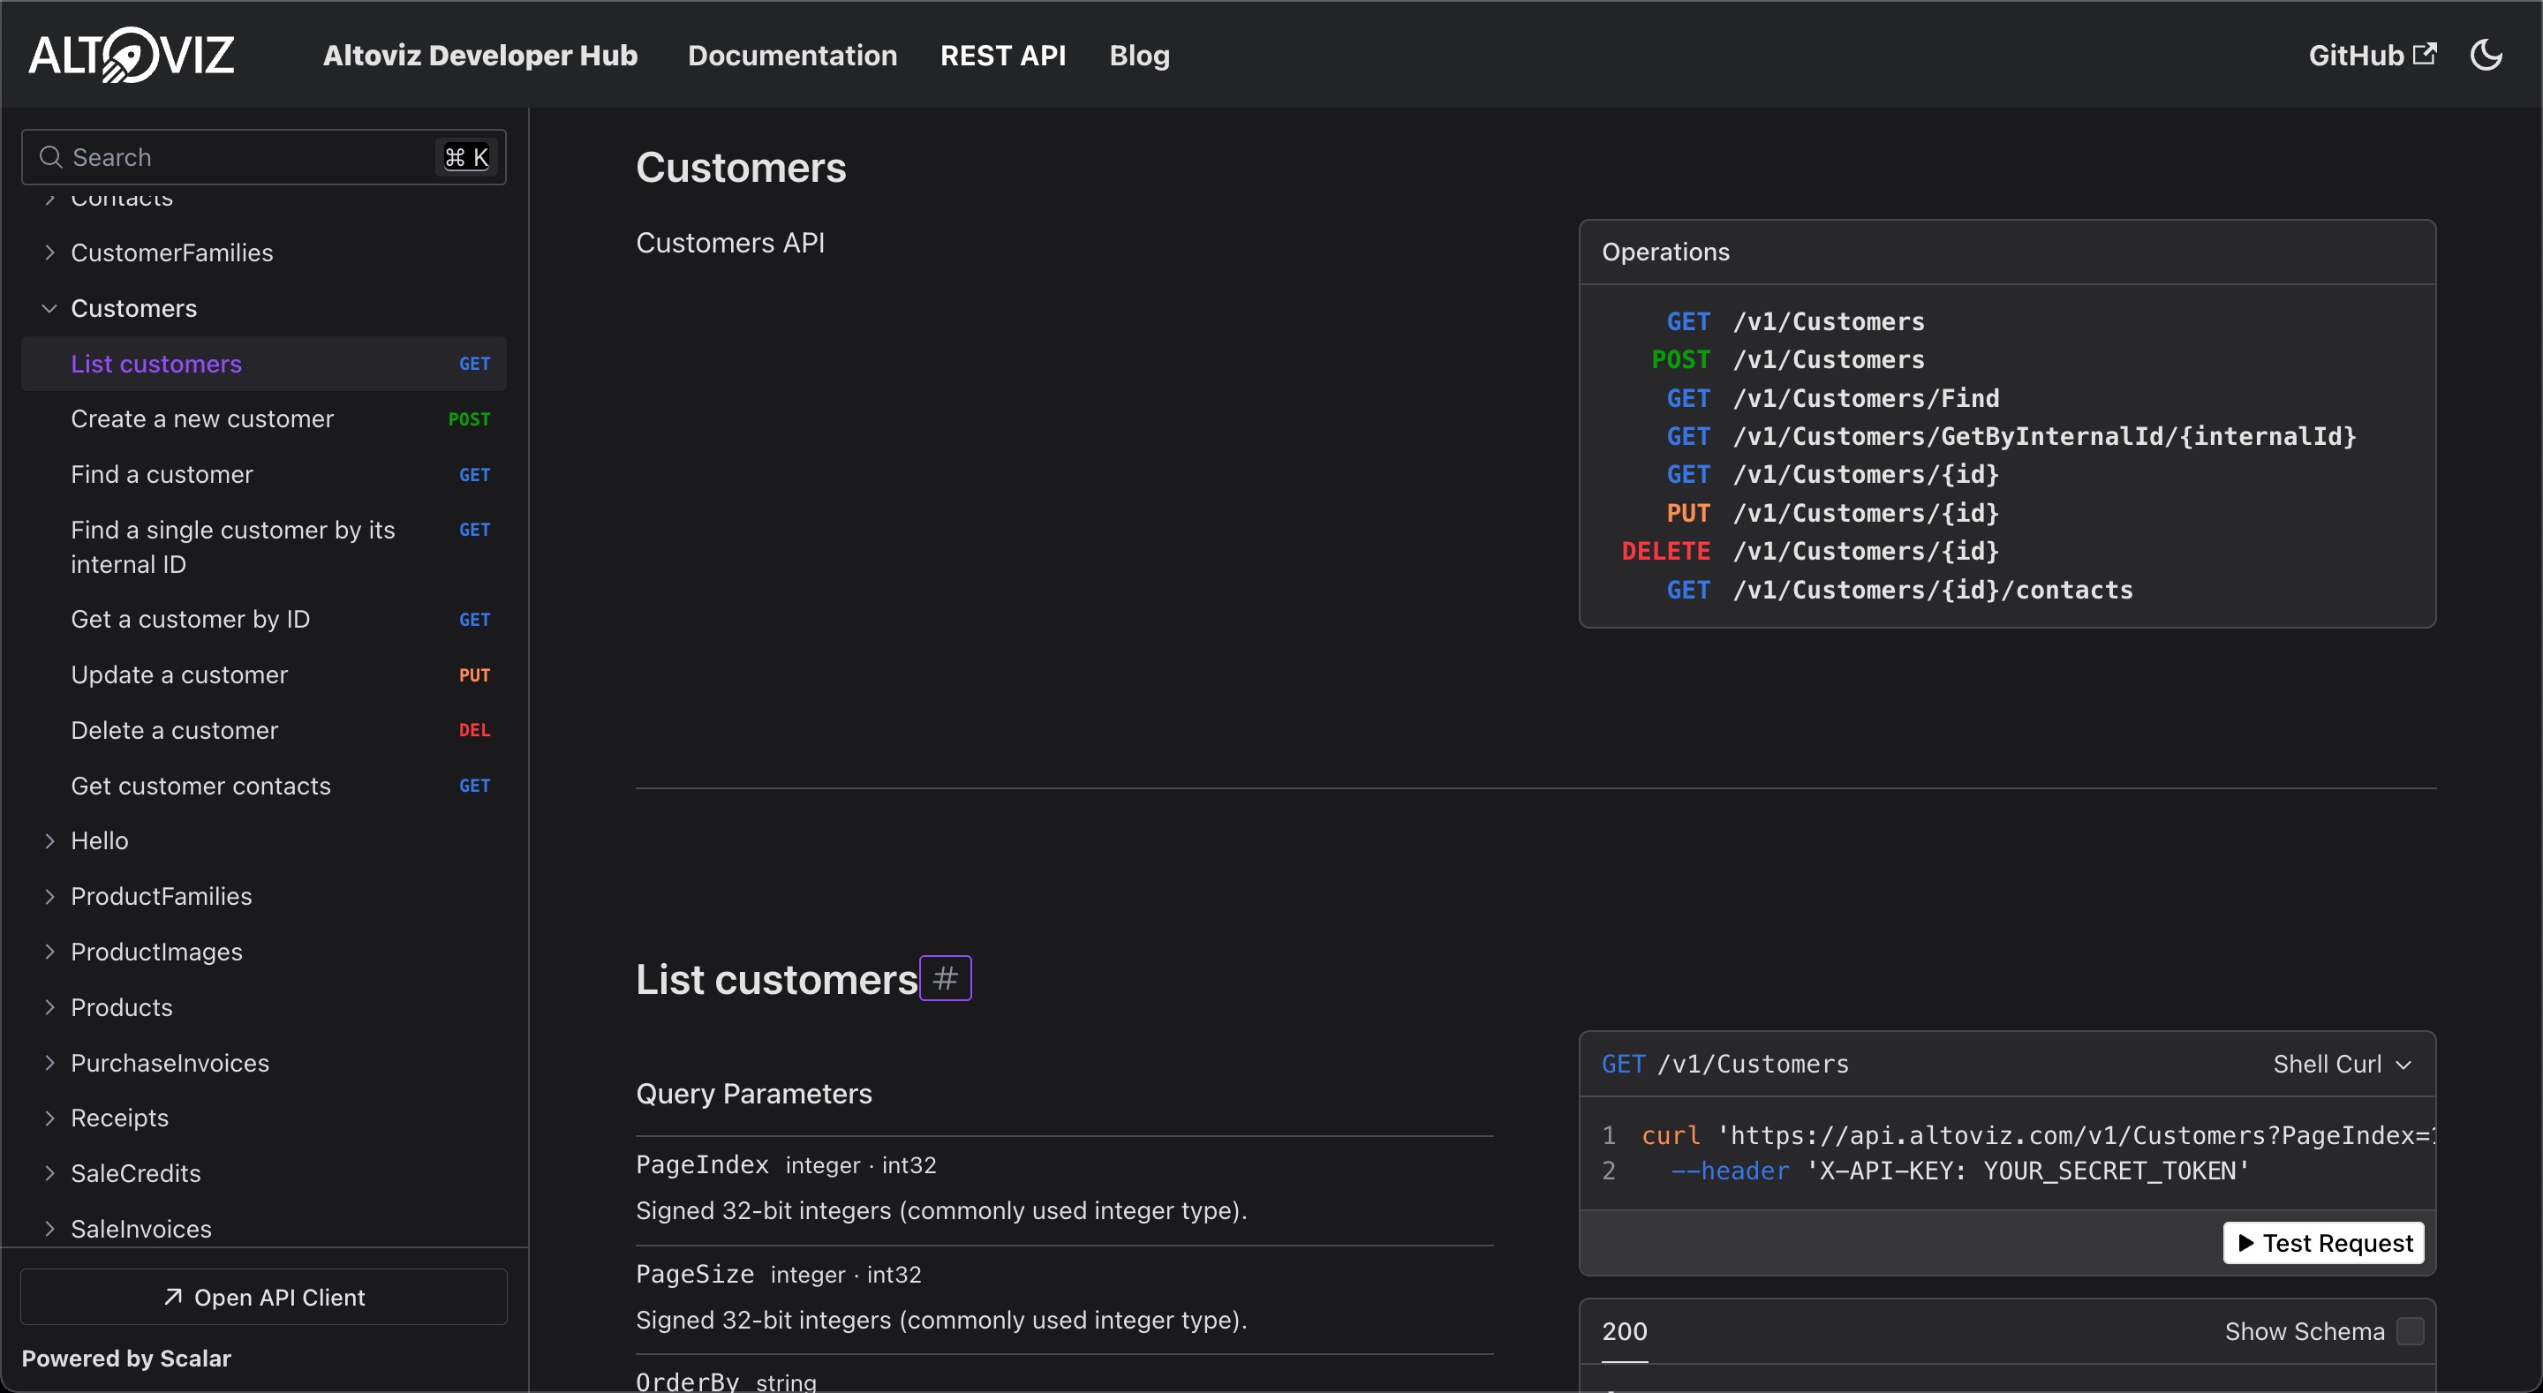The width and height of the screenshot is (2543, 1393).
Task: Select Create a new customer
Action: 264,418
